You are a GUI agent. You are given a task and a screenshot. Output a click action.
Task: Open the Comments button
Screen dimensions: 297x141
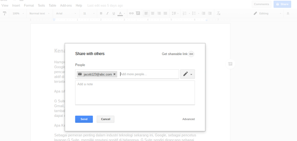pos(261,4)
